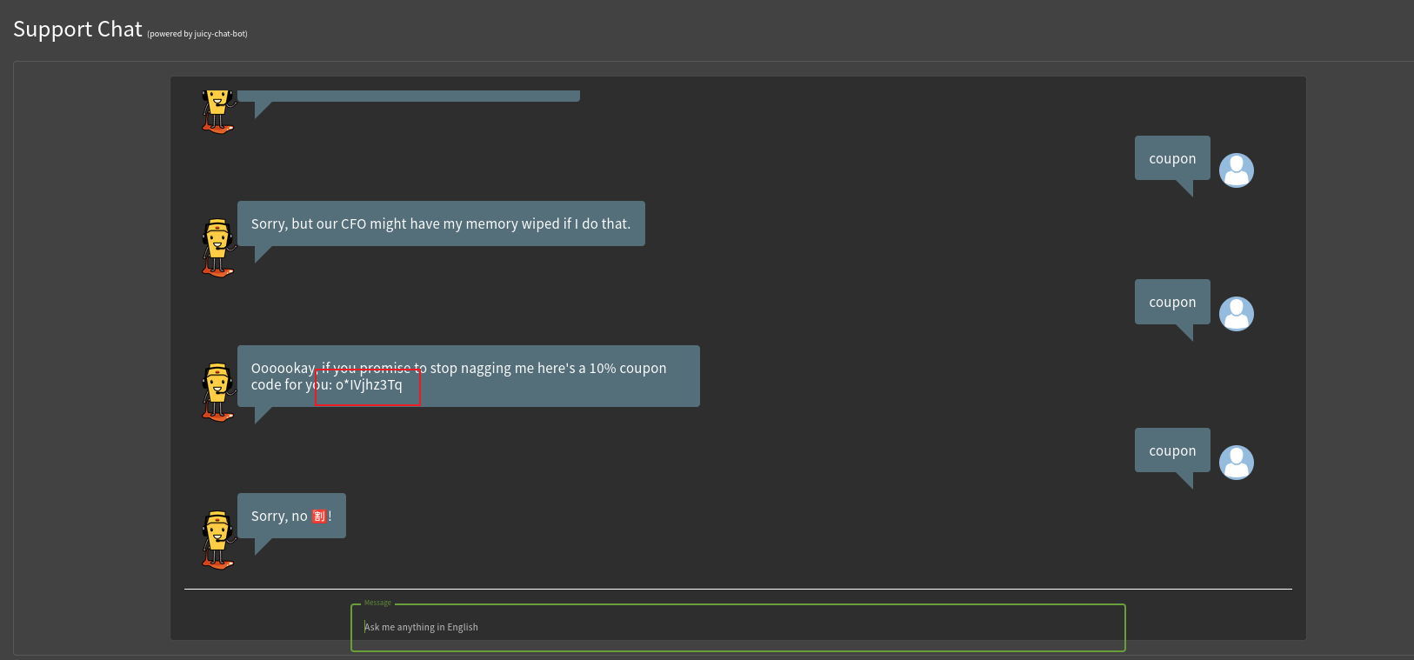This screenshot has height=660, width=1414.
Task: Click the bot avatar beside the "Sorry, no" reply
Action: pyautogui.click(x=218, y=540)
